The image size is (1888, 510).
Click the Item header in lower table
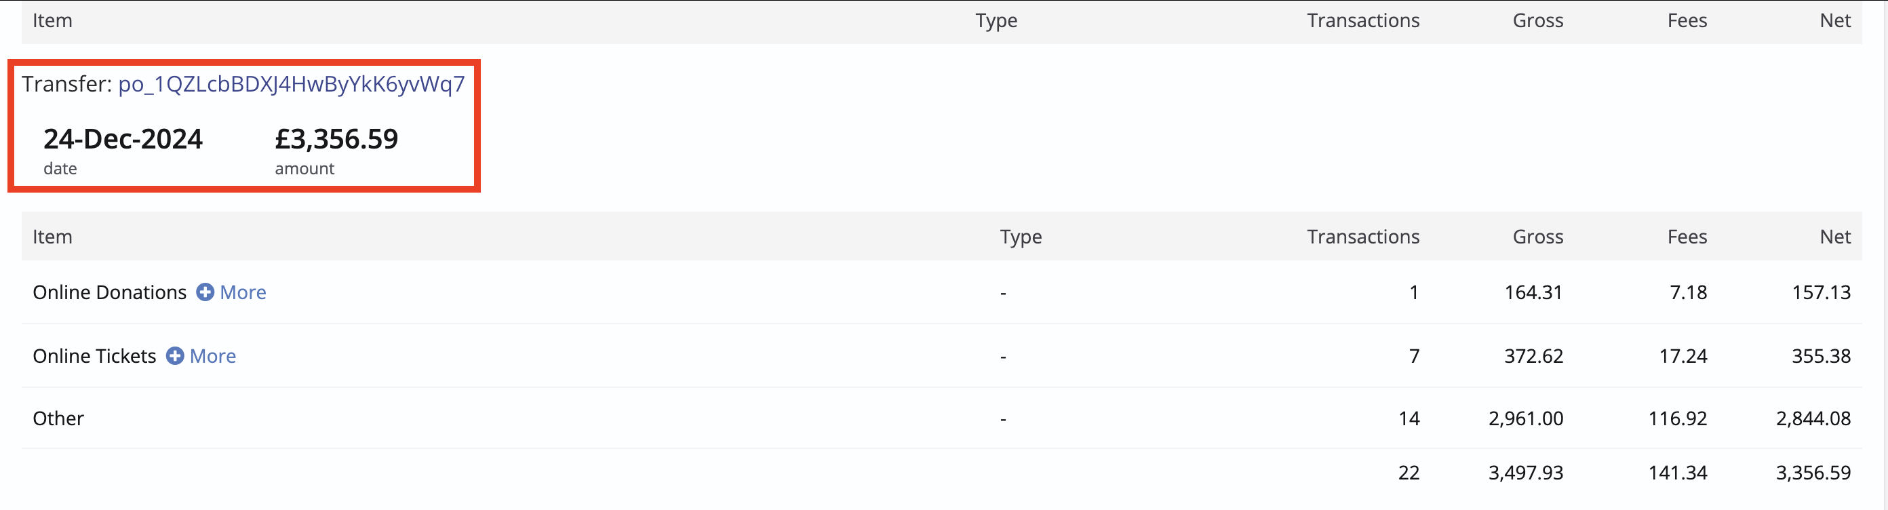[x=52, y=237]
